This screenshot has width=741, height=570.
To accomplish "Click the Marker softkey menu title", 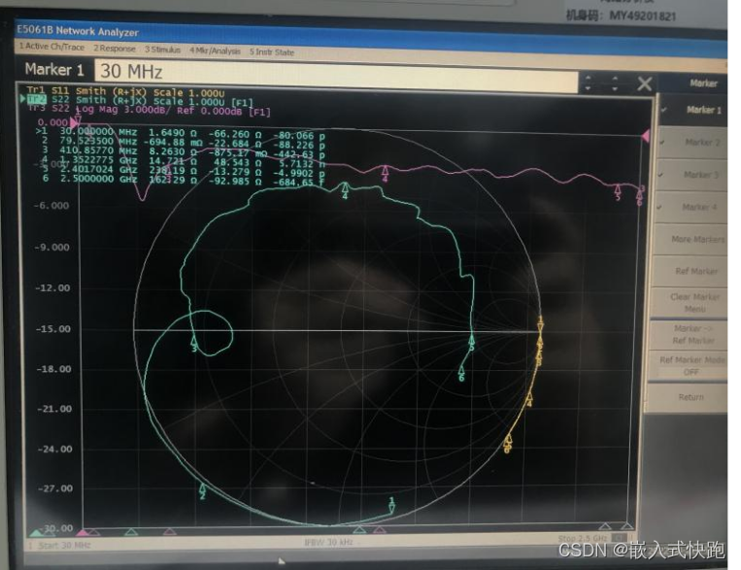I will tap(703, 84).
